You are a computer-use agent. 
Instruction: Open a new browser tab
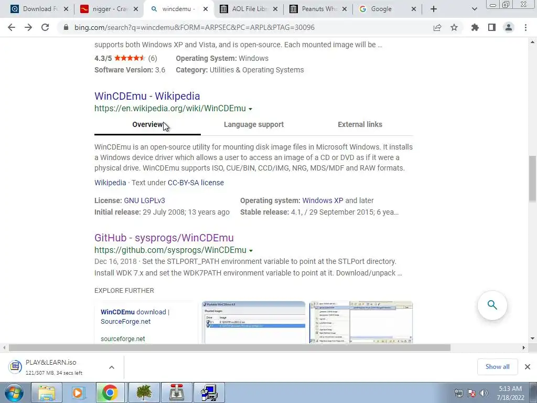coord(434,9)
